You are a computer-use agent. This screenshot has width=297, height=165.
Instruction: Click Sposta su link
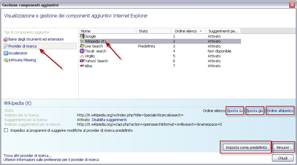pos(235,111)
